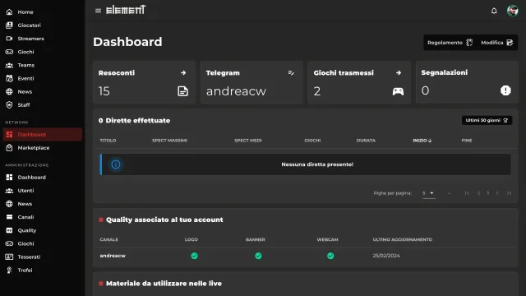Open the user avatar profile menu
The image size is (526, 296).
(512, 11)
